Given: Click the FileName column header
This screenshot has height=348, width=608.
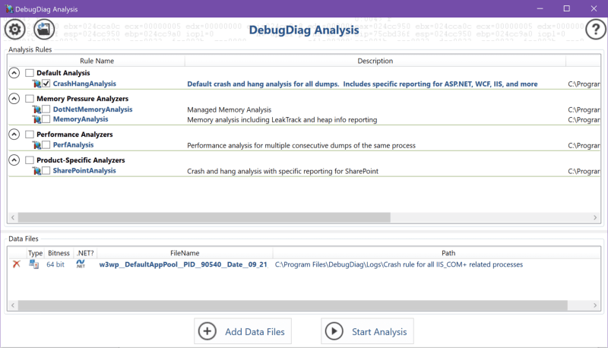Looking at the screenshot, I should pos(185,253).
